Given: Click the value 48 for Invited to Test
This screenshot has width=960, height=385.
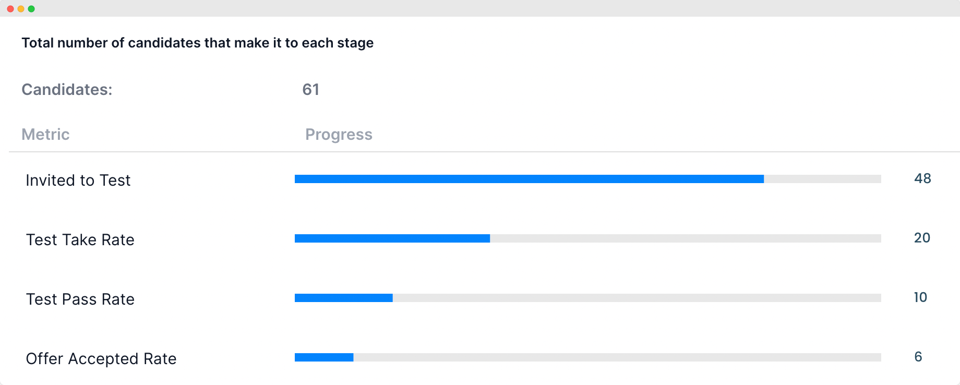Looking at the screenshot, I should [922, 178].
